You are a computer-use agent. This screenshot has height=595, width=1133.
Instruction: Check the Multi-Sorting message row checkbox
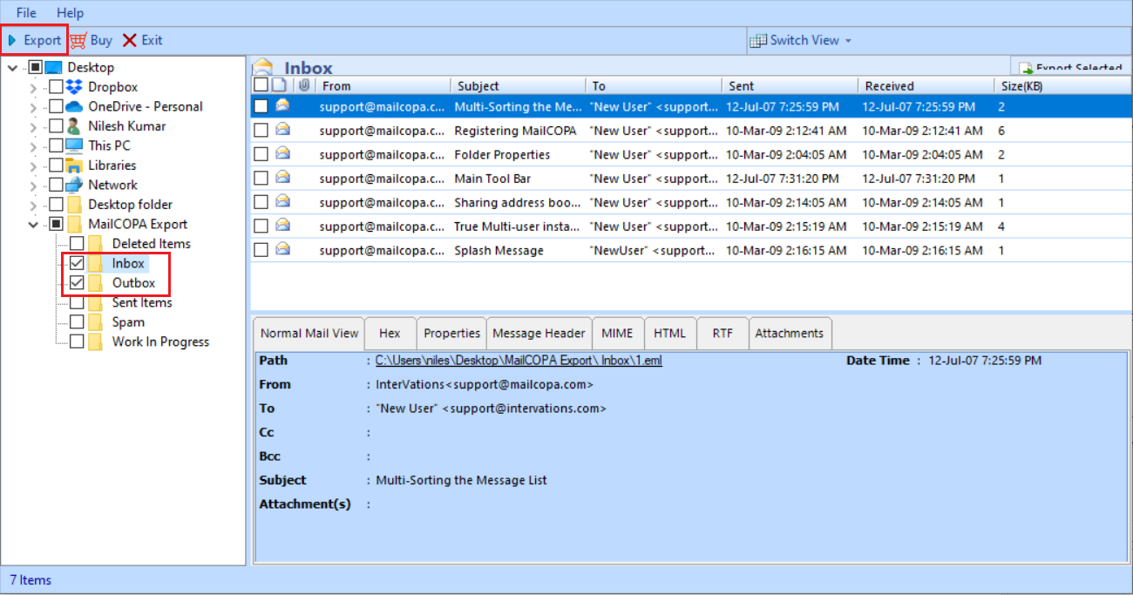pyautogui.click(x=261, y=106)
